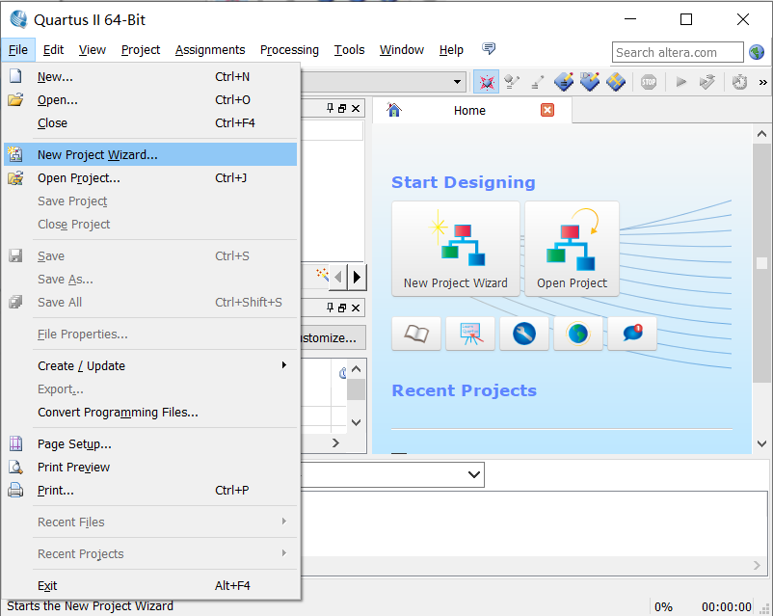The height and width of the screenshot is (616, 773).
Task: Open the training presentation icon on Home
Action: coord(470,334)
